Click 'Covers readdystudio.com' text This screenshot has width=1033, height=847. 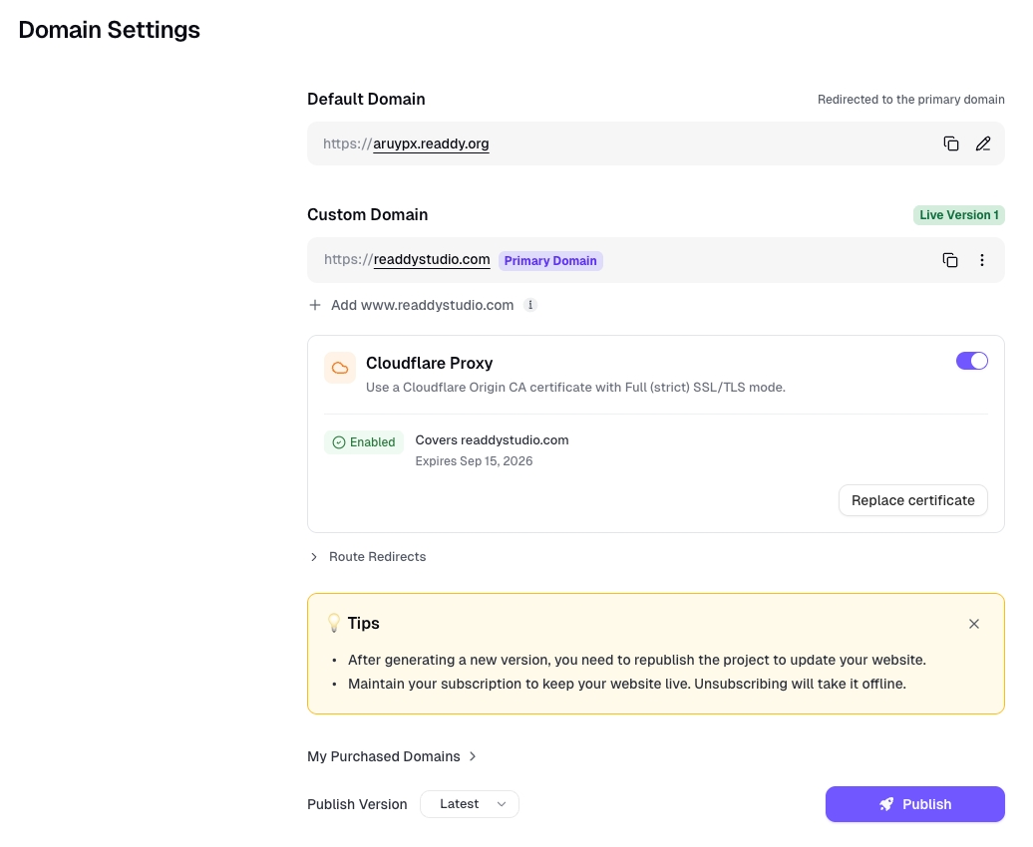point(492,440)
